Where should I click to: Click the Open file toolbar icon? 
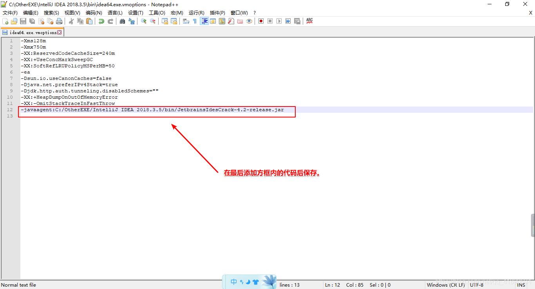pos(14,21)
